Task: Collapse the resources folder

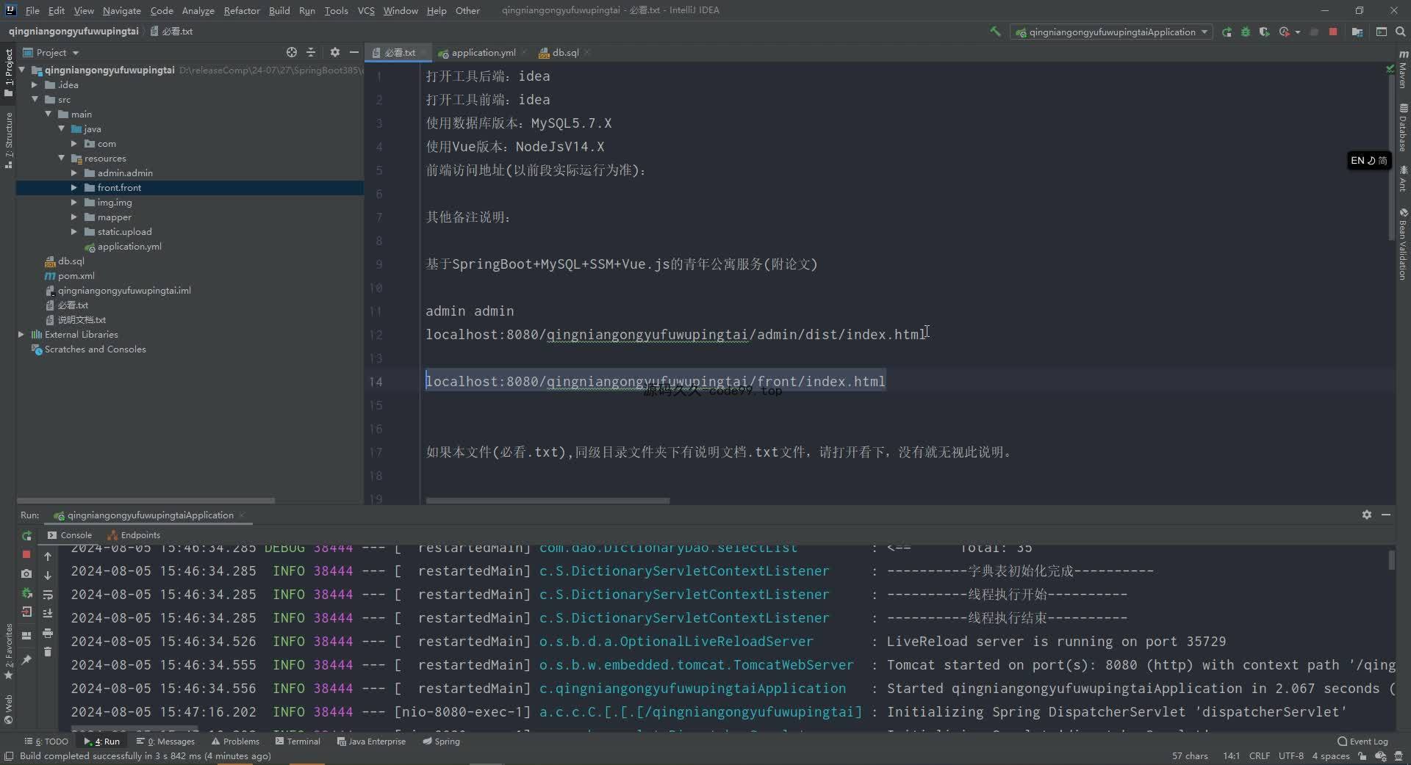Action: (x=61, y=158)
